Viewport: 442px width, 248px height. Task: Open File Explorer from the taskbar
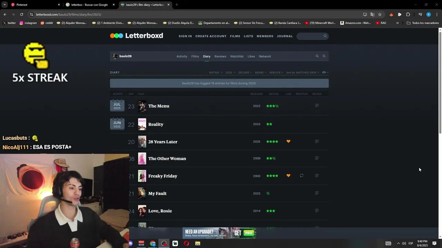(198, 244)
